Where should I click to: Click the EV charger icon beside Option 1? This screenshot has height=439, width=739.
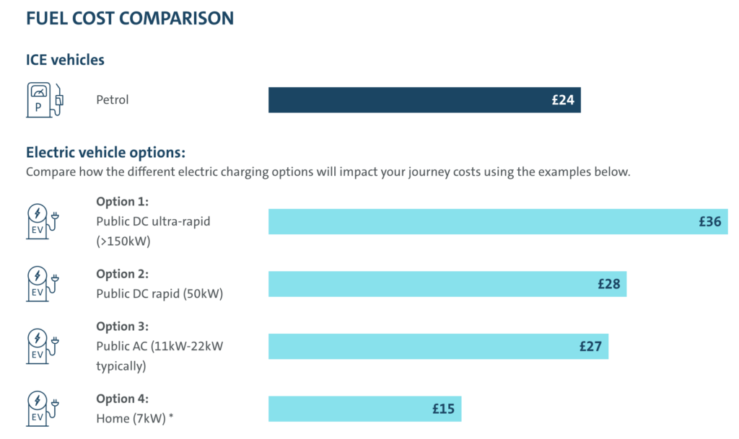(x=43, y=221)
